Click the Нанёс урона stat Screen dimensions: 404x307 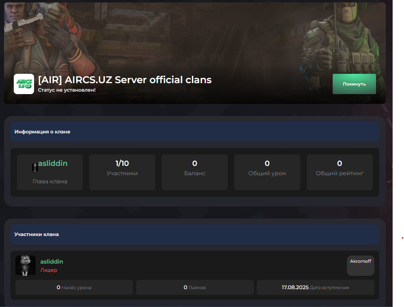click(x=74, y=288)
